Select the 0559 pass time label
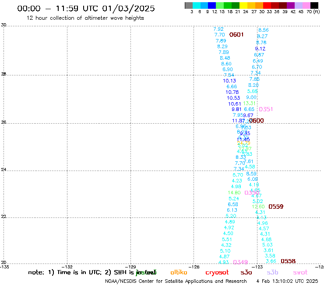Screen dimensions: 324x285 (x=276, y=207)
